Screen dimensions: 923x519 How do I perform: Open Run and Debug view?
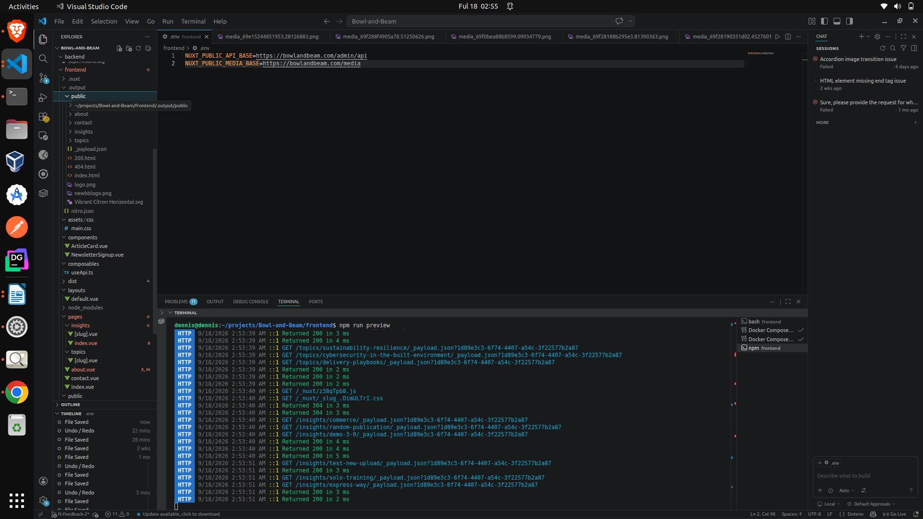tap(43, 97)
